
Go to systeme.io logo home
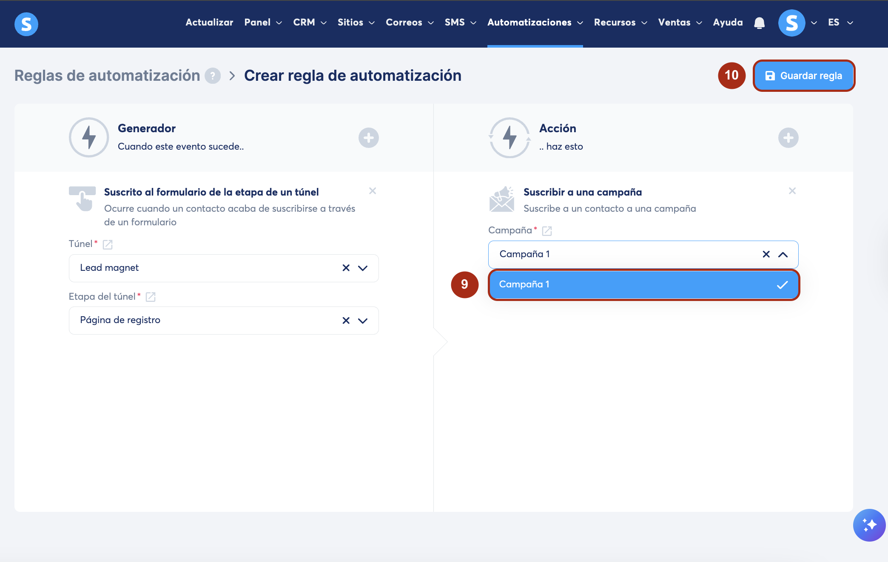coord(26,24)
